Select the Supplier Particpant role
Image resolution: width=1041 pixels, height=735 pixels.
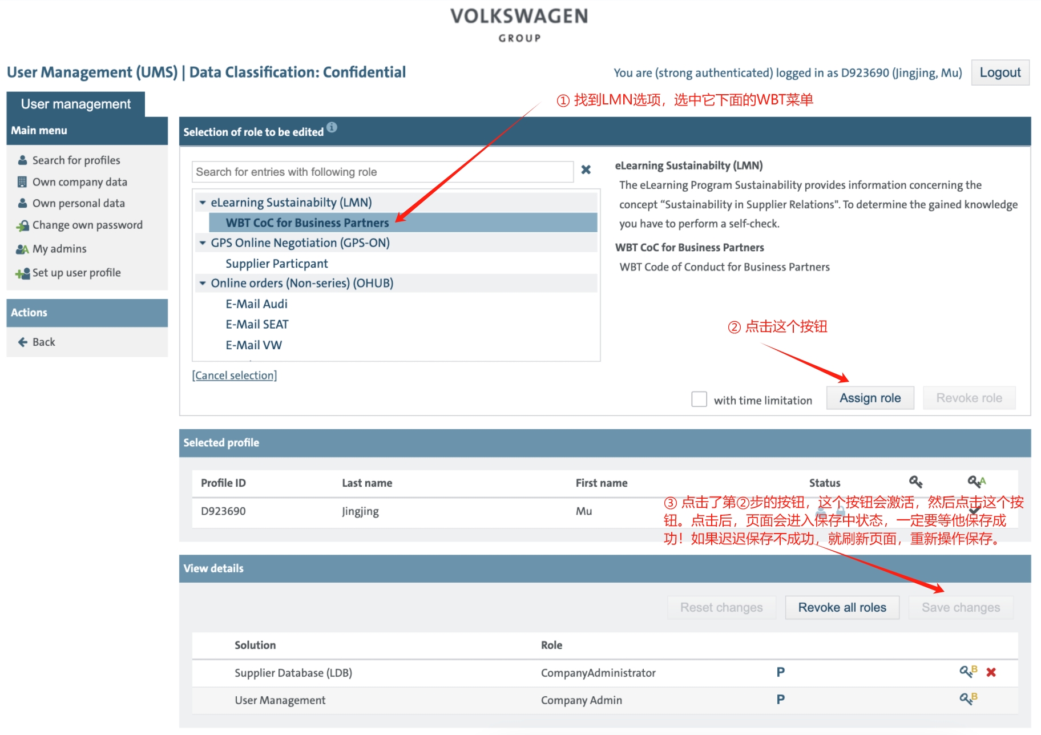pos(276,264)
